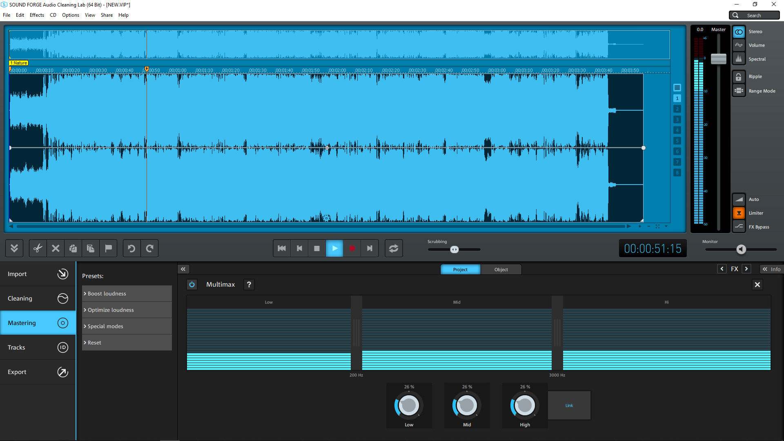Toggle the Limiter on the master channel
Image resolution: width=784 pixels, height=441 pixels.
click(x=739, y=213)
